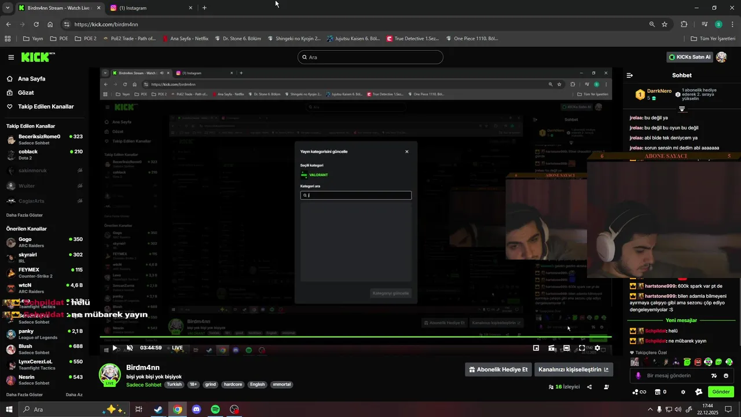Open panky League of Legends channel
The image size is (741, 417).
(44, 334)
